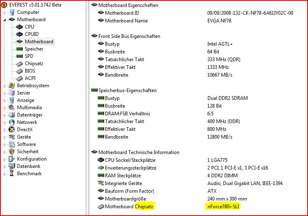This screenshot has height=216, width=308.
Task: Open the BIOS tree entry
Action: pyautogui.click(x=30, y=71)
